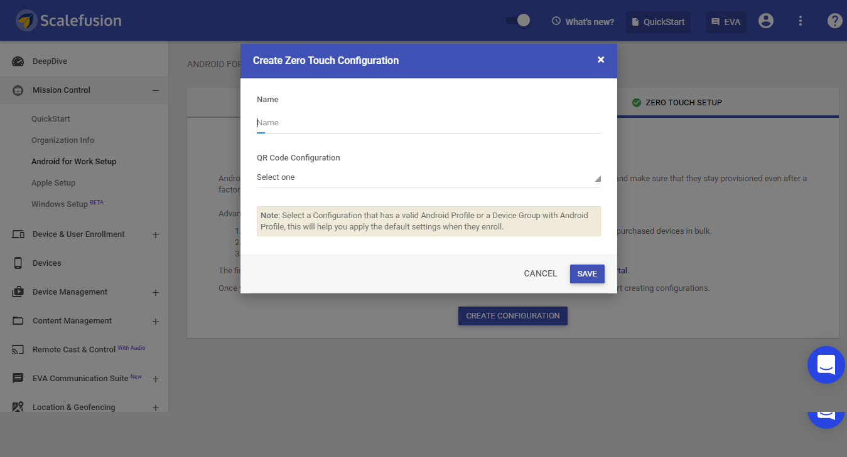Click the help question mark icon
The width and height of the screenshot is (847, 457).
click(834, 20)
